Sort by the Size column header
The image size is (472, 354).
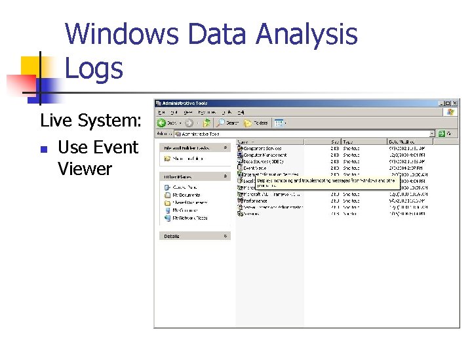[323, 142]
